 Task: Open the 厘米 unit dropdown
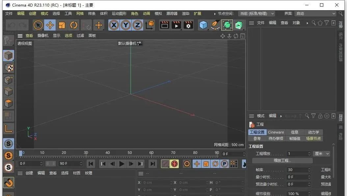(322, 154)
